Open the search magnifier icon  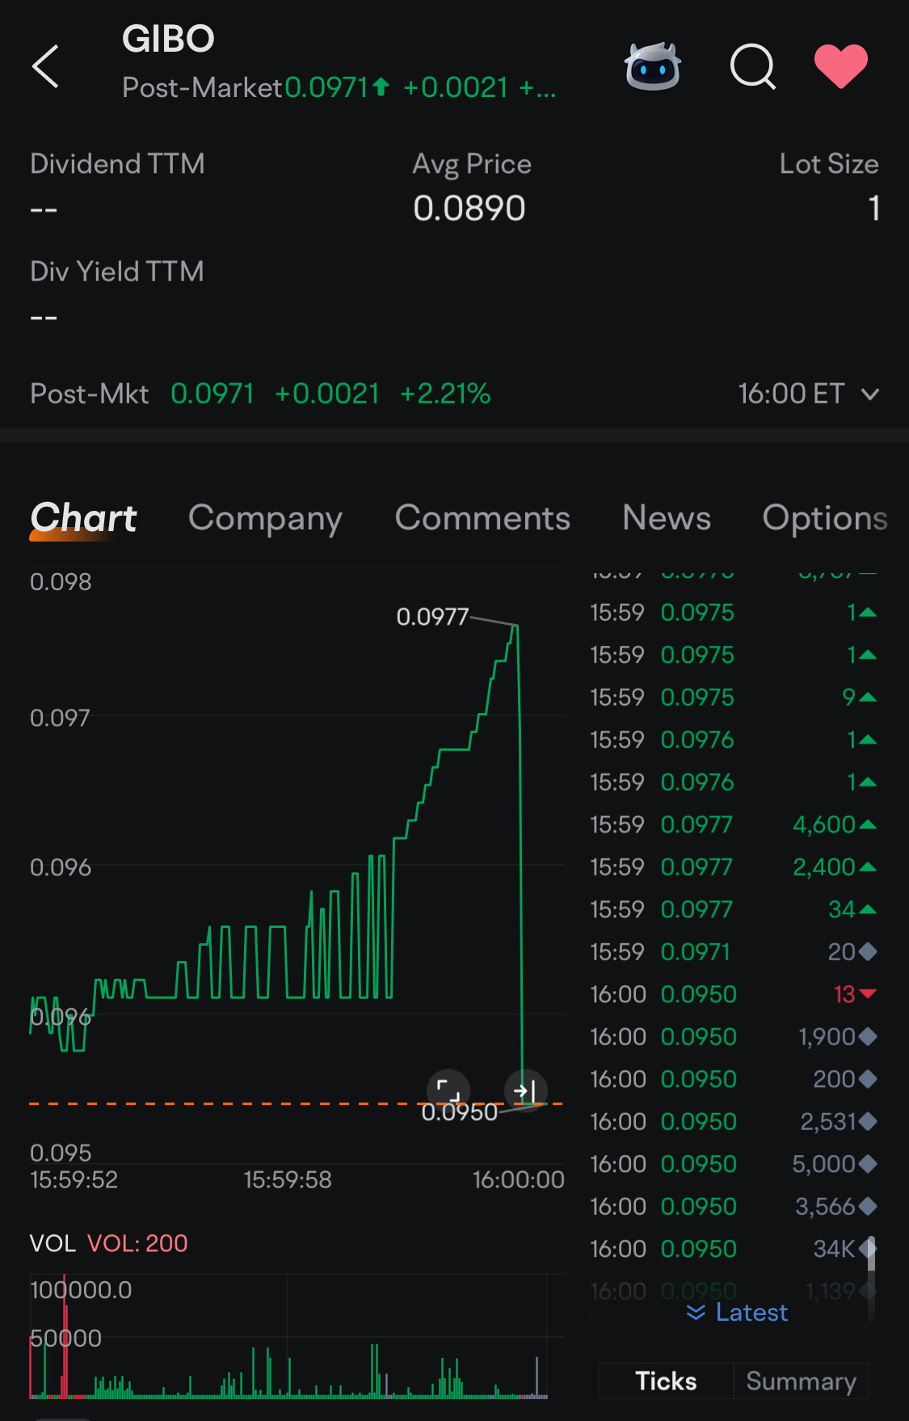753,66
